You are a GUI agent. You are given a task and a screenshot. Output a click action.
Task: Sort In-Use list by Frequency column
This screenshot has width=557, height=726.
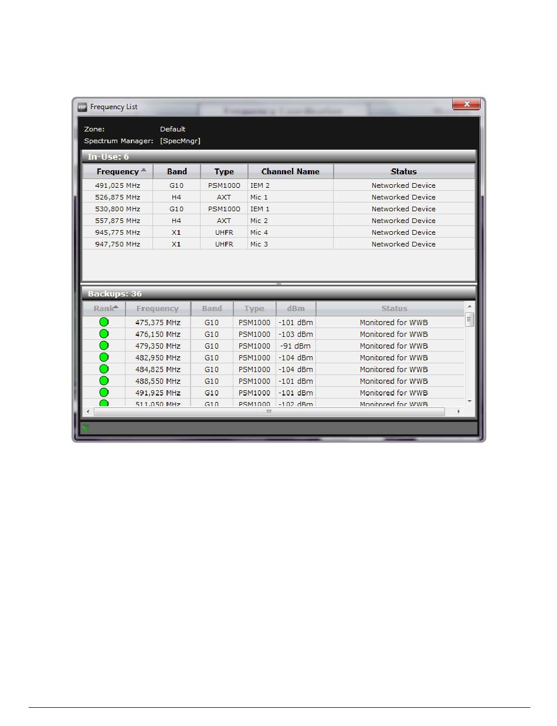(x=118, y=171)
